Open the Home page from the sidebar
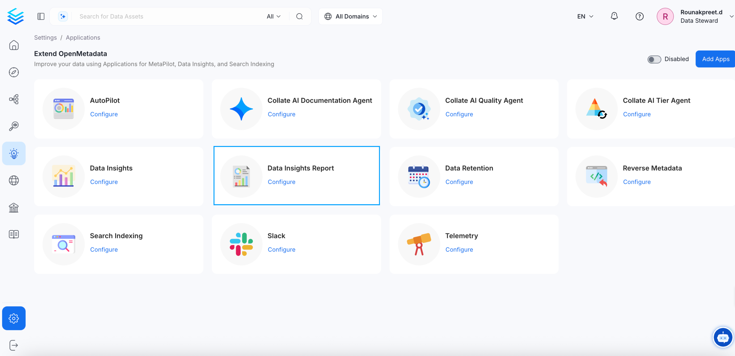This screenshot has height=356, width=735. [x=14, y=45]
